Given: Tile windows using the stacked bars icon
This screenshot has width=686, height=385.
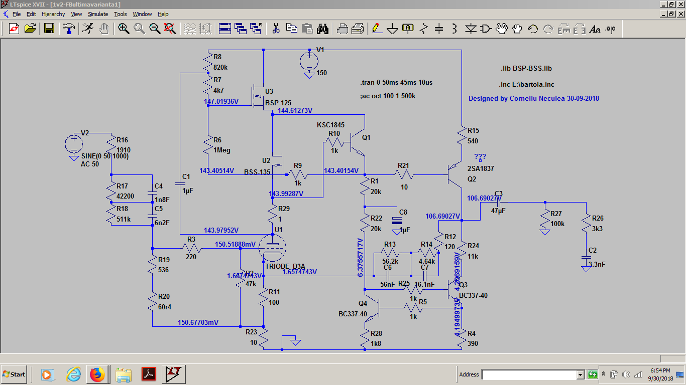Looking at the screenshot, I should [x=224, y=29].
